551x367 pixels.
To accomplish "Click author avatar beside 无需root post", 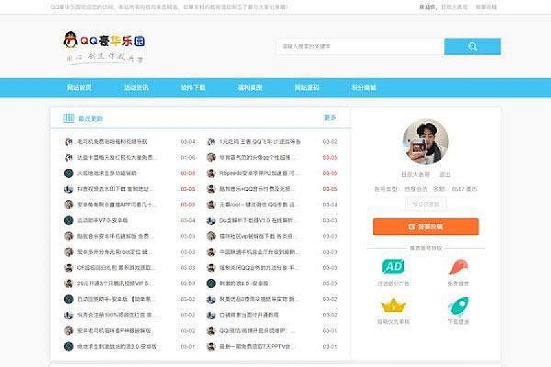I will coord(211,204).
